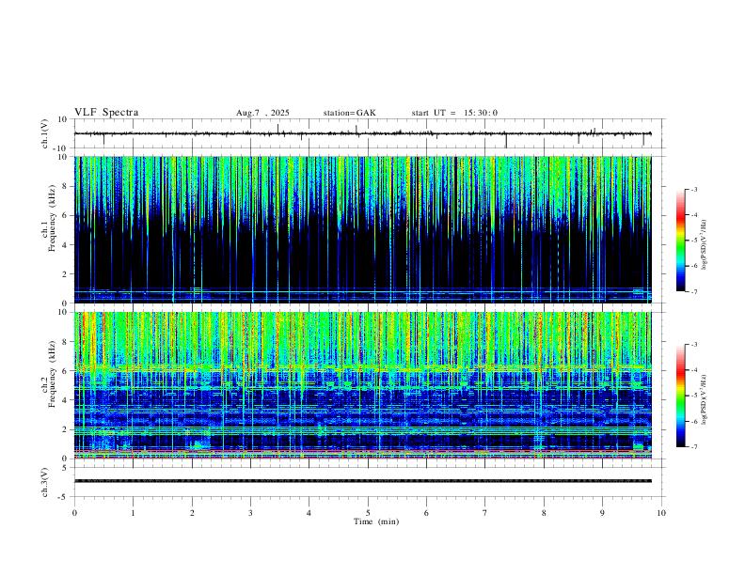Viewport: 745px width, 575px height.
Task: Click time axis tick label "9"
Action: click(x=602, y=513)
